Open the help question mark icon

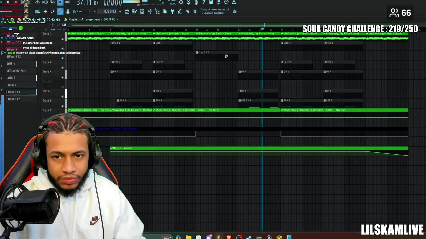[204, 2]
